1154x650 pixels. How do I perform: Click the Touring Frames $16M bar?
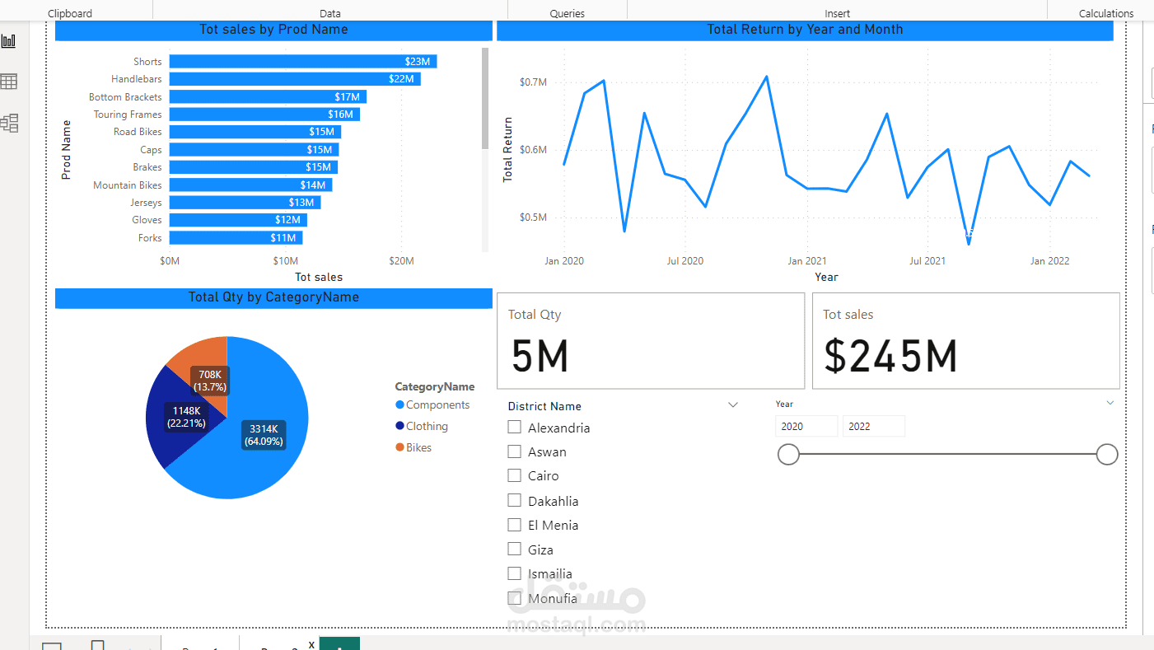[264, 115]
